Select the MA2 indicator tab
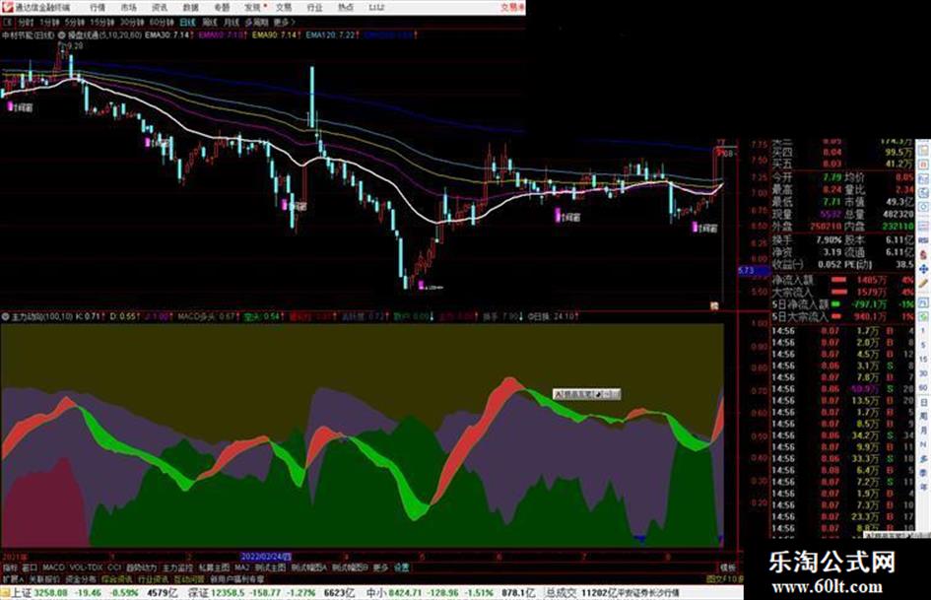Viewport: 931px width, 600px height. coord(241,567)
